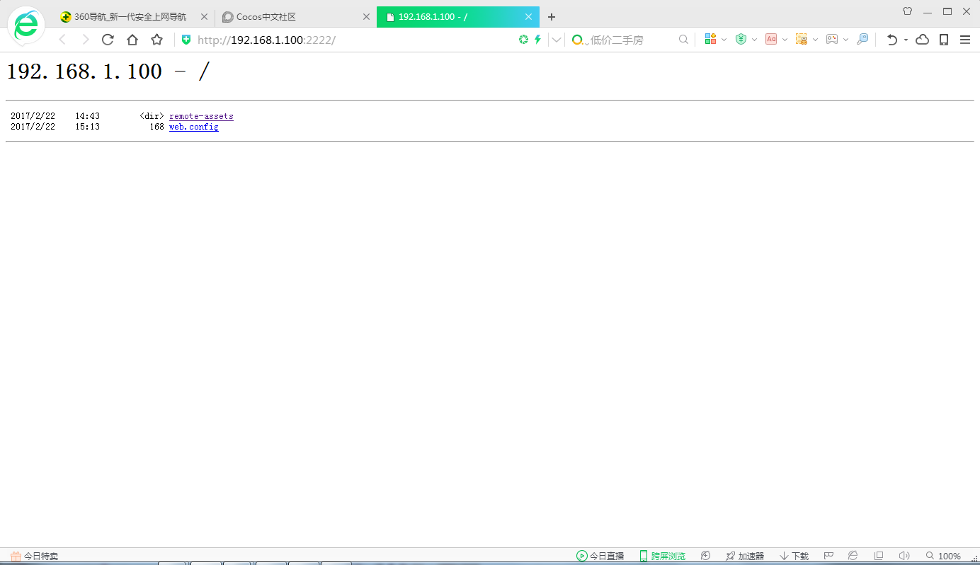Open the hamburger main menu
Viewport: 980px width, 565px height.
tap(965, 40)
